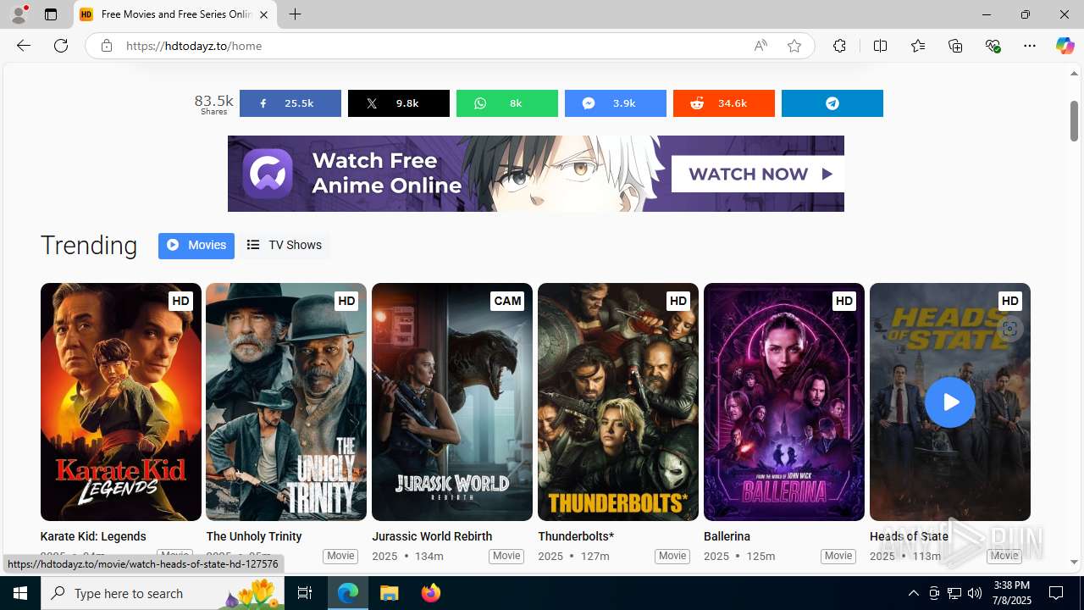Close the Free Movies tab

(263, 14)
